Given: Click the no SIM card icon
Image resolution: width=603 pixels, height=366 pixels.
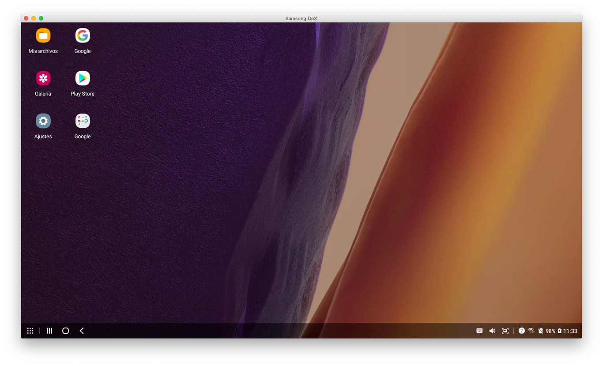Looking at the screenshot, I should tap(540, 331).
